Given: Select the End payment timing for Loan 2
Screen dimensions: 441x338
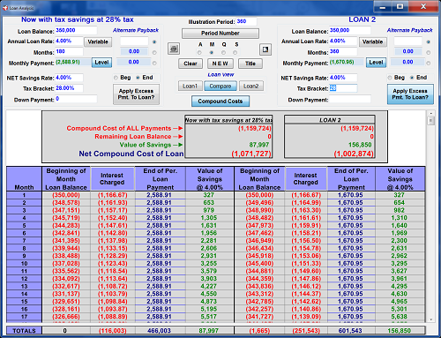Looking at the screenshot, I should [x=412, y=78].
